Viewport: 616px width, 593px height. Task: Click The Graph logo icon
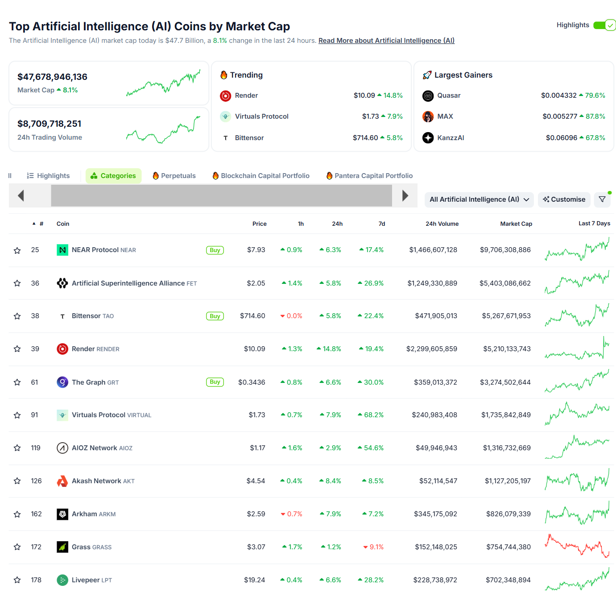(62, 382)
